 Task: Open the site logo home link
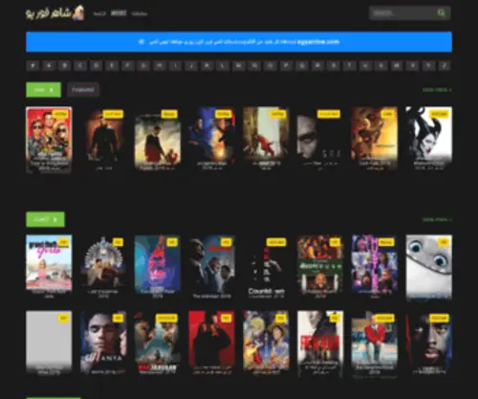tap(55, 13)
